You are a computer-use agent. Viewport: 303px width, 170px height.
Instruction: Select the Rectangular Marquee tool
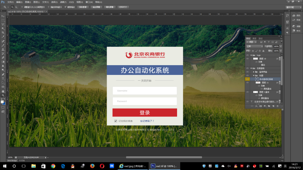(x=3, y=20)
